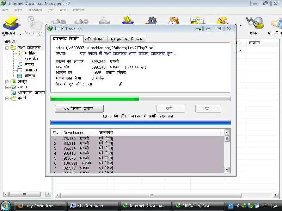Click the green arrow button in Tiny7.iso title bar
The image size is (282, 211).
(x=198, y=29)
